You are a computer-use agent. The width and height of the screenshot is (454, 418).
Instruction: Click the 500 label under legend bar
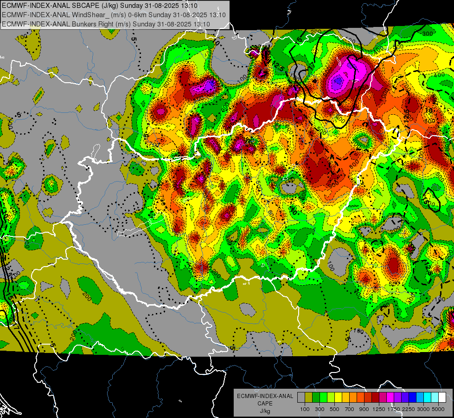334,409
